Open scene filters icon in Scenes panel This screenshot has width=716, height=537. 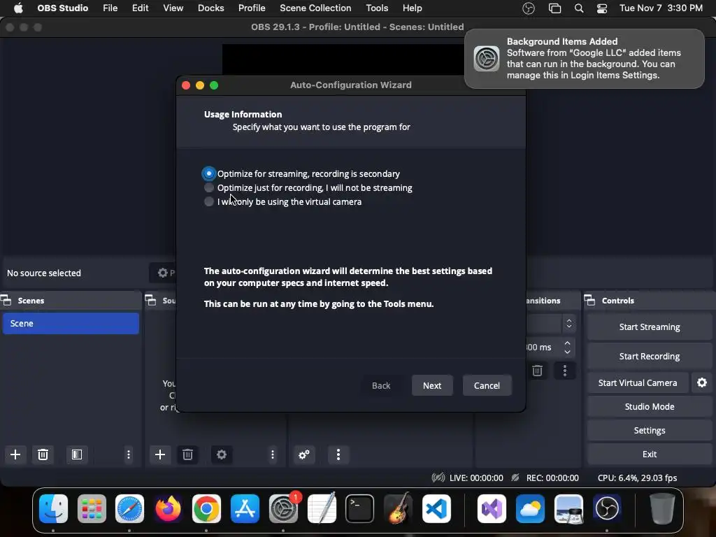tap(77, 454)
